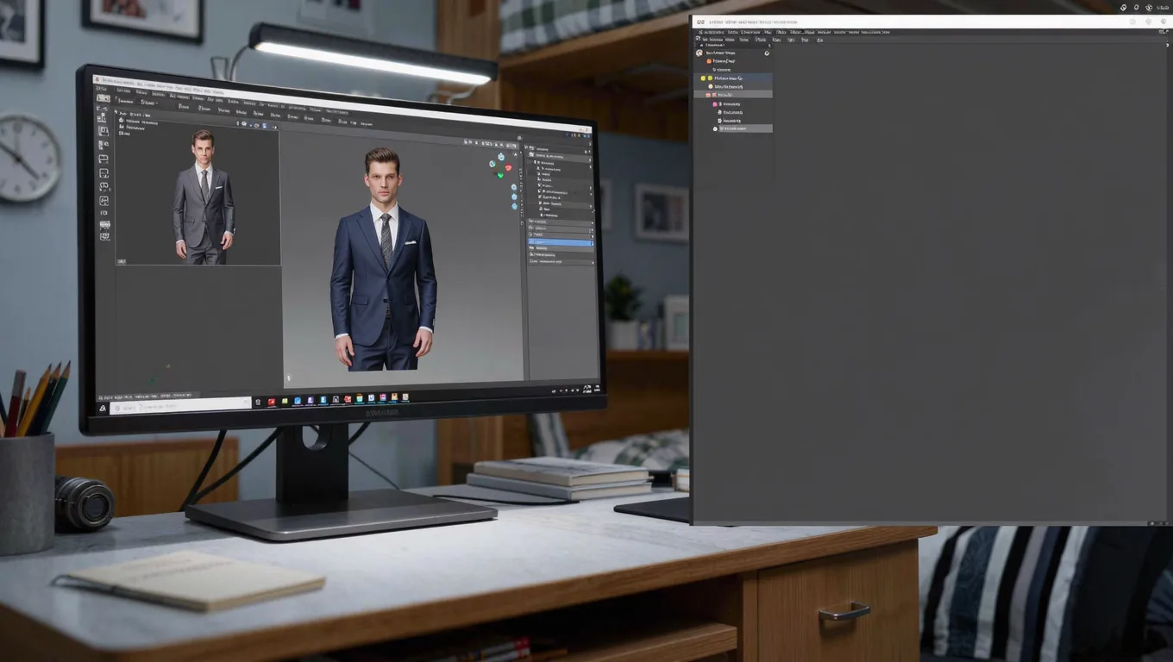Select the highlighted bottom tree row in right window
Screen dimensions: 1173x662
click(742, 128)
